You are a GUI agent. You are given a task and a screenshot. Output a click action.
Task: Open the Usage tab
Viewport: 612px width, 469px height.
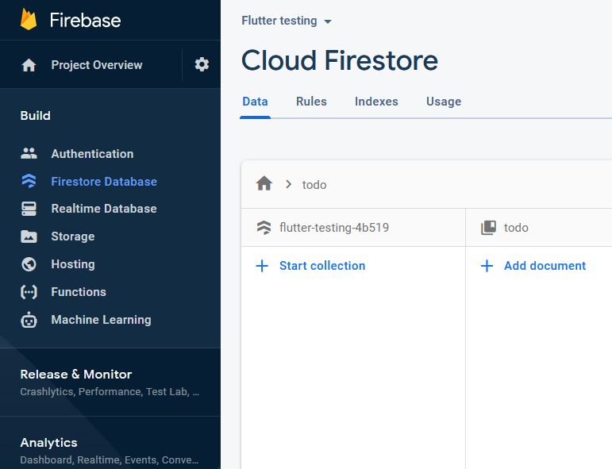coord(443,102)
